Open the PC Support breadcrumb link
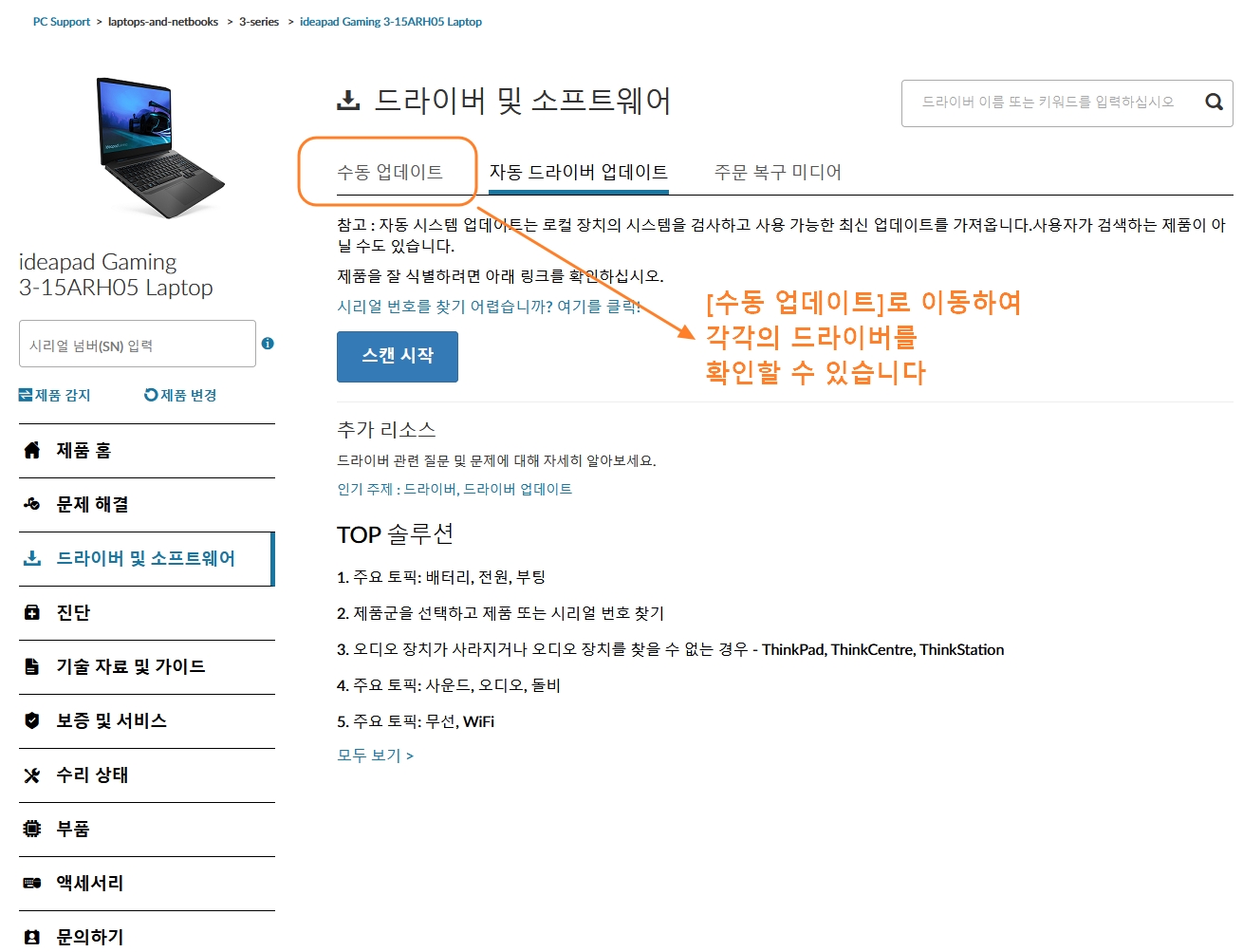The image size is (1243, 952). pos(61,21)
